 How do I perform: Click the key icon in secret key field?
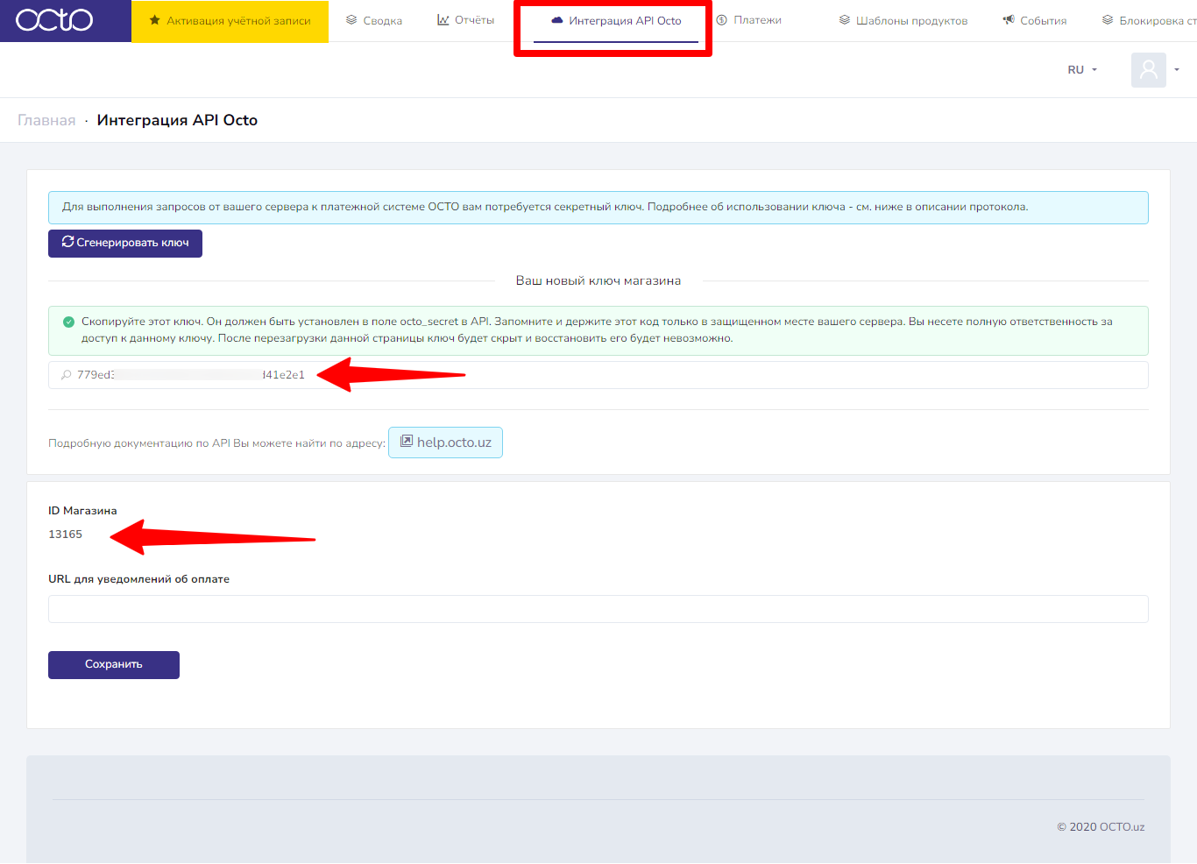pos(66,375)
